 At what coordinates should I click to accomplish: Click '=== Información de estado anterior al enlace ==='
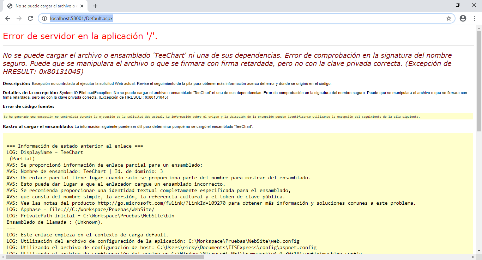click(x=74, y=146)
